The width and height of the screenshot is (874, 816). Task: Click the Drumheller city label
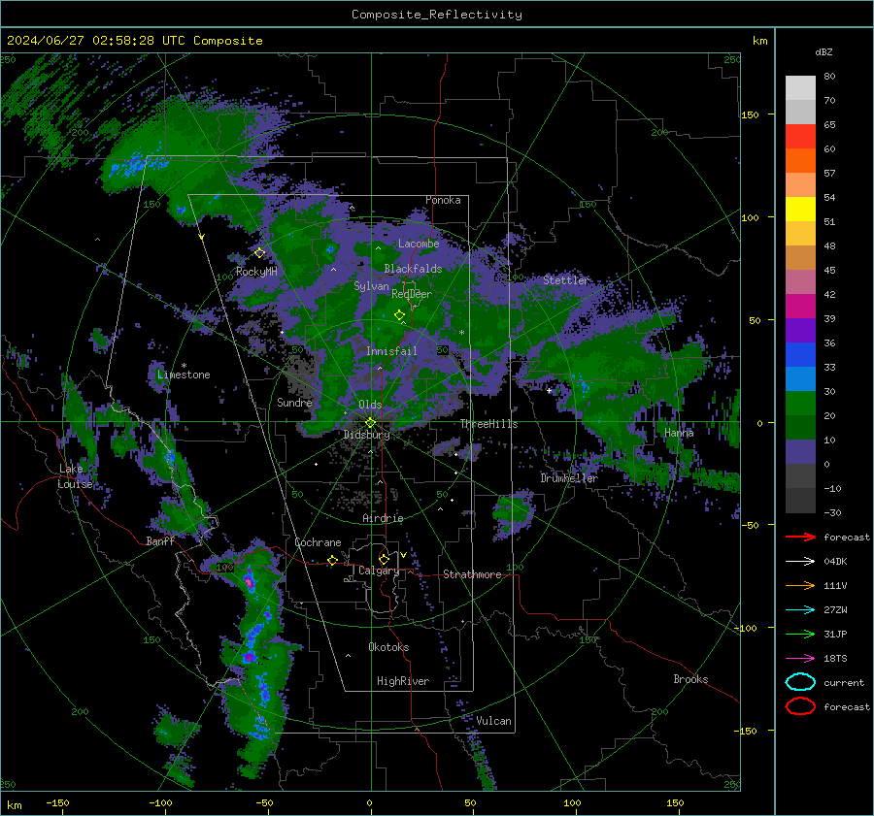pos(569,478)
